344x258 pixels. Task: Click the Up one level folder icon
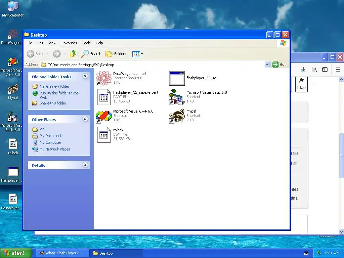[x=73, y=54]
